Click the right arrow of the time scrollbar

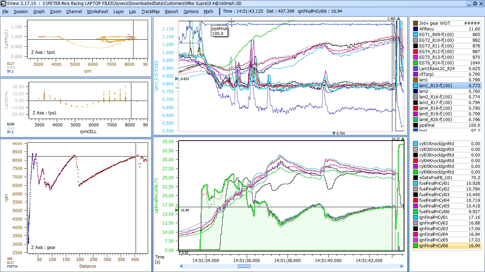point(402,266)
